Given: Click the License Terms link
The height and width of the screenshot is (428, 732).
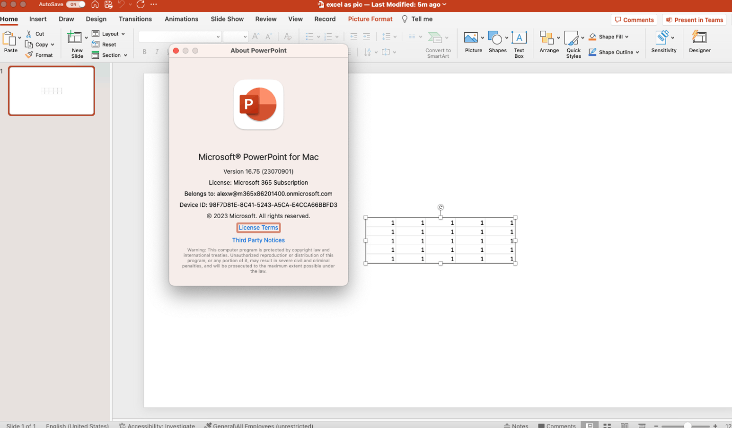Looking at the screenshot, I should 259,228.
